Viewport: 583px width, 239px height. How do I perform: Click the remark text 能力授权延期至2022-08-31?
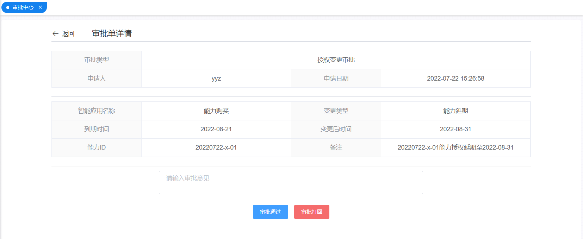455,147
